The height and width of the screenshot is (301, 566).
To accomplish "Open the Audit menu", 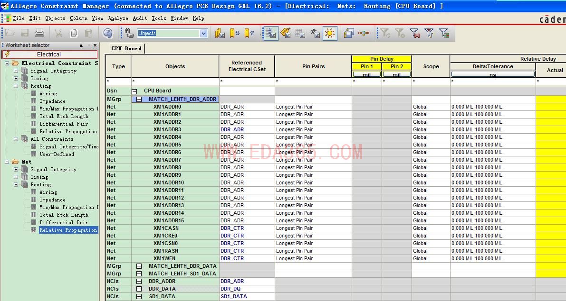I will point(140,18).
